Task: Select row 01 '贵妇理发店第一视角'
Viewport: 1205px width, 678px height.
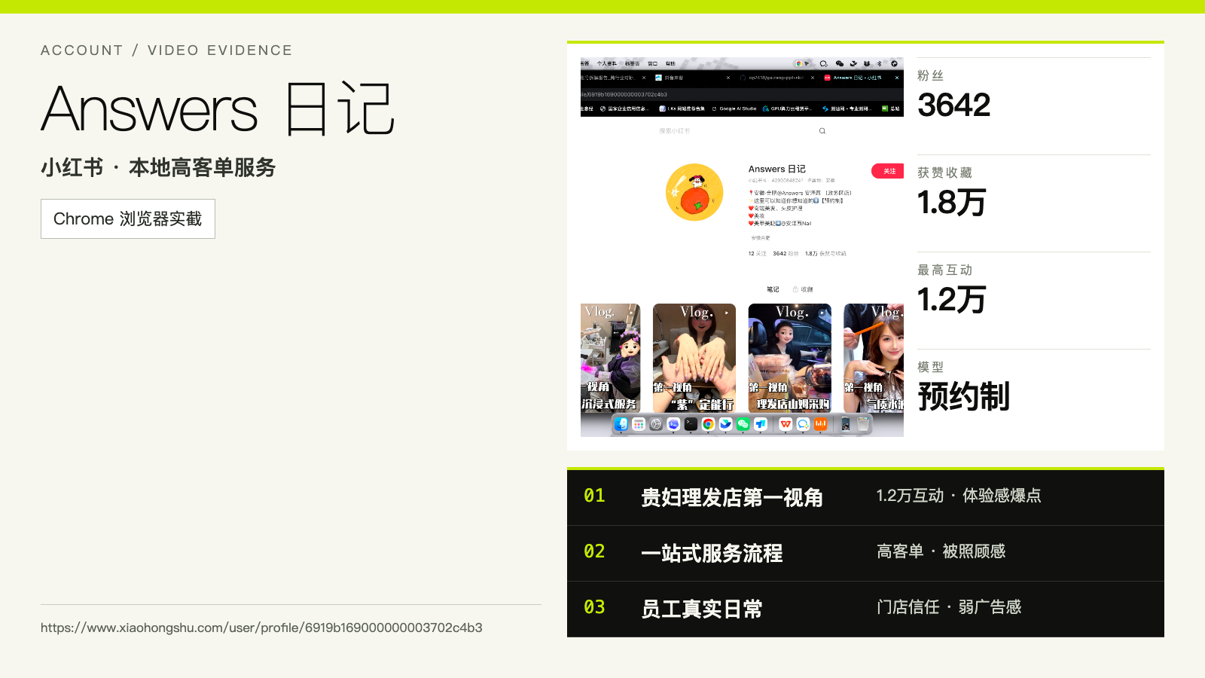Action: click(x=865, y=497)
